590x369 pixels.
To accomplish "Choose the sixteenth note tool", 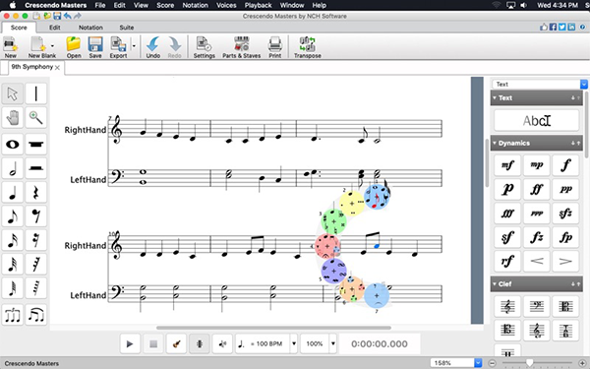I will pos(13,240).
